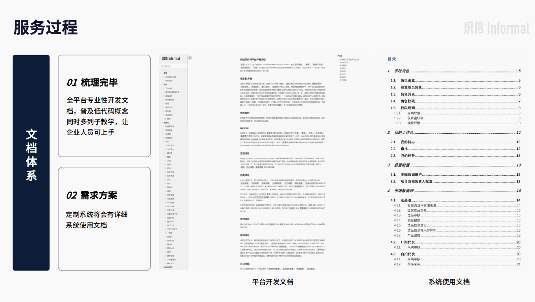Click the 目录 heading of the contents page
535x302 pixels.
[x=392, y=59]
